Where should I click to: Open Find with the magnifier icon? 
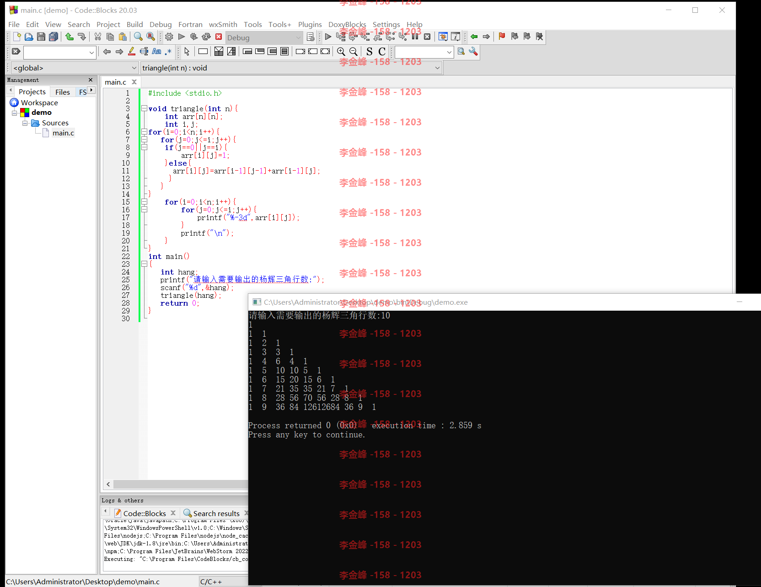point(138,37)
